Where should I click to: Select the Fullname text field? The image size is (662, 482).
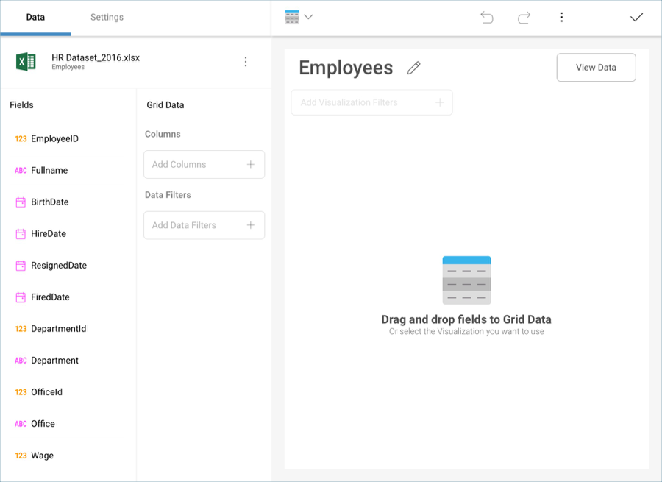click(x=49, y=170)
